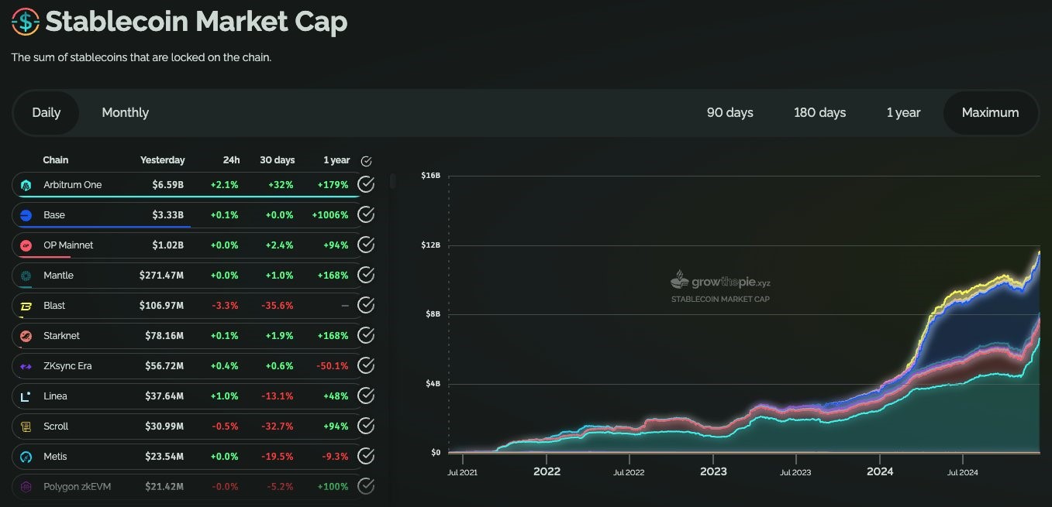This screenshot has width=1052, height=507.
Task: Select the Arbitrum One row name
Action: [x=72, y=185]
